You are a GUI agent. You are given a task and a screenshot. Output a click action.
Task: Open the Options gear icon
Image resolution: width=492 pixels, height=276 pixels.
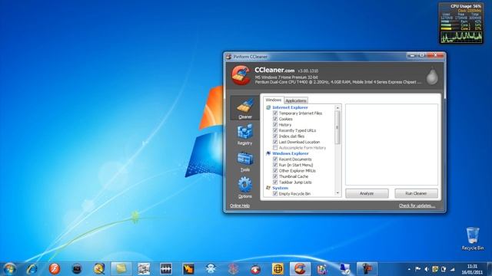point(244,185)
